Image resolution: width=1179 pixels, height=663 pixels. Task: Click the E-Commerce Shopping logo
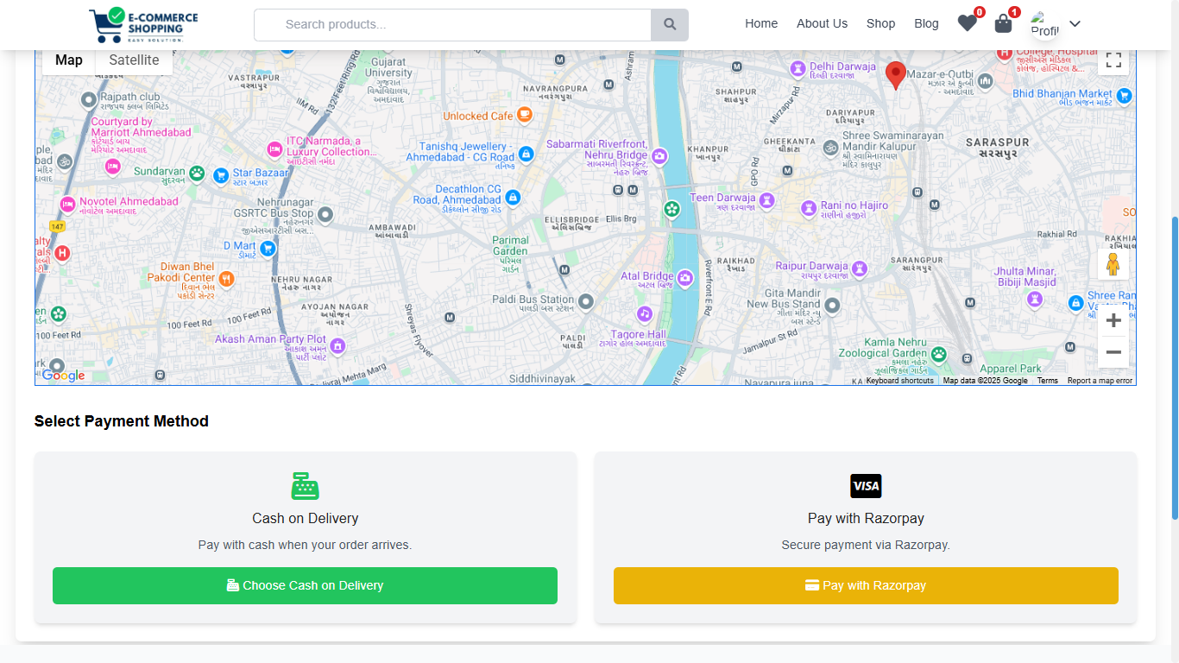click(143, 25)
